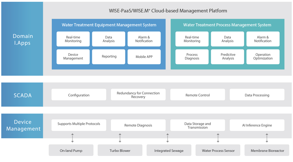This screenshot has width=293, height=162.
Task: Click Data Analysis in Equipment Management System
Action: [x=109, y=39]
